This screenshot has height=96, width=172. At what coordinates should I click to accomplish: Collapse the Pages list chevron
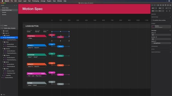[x=17, y=5]
